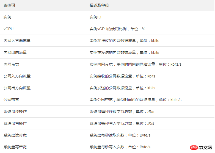215x153 pixels.
Task: Select the 系统盘写带宽 row label
Action: tap(15, 147)
